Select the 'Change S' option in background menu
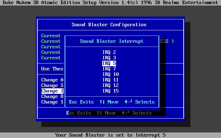 (x=52, y=85)
